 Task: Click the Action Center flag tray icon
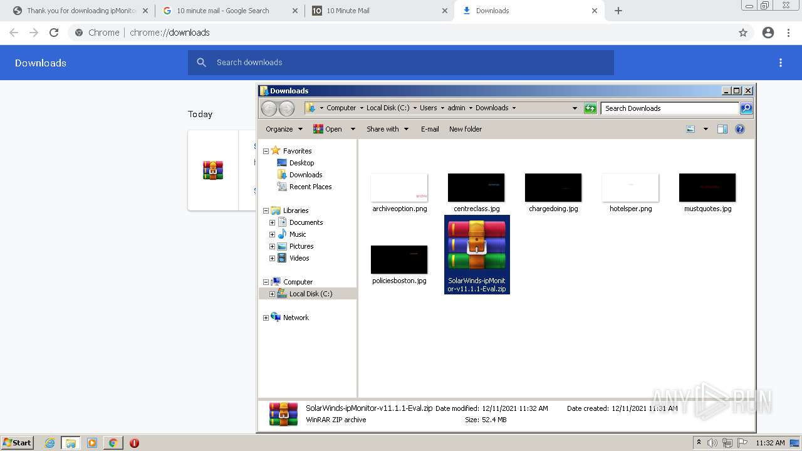(742, 443)
